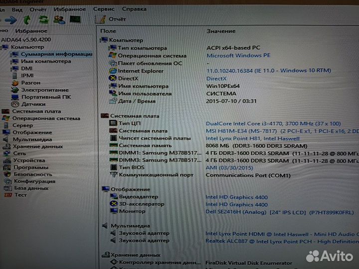Click the DirectX row icon

[x=112, y=78]
